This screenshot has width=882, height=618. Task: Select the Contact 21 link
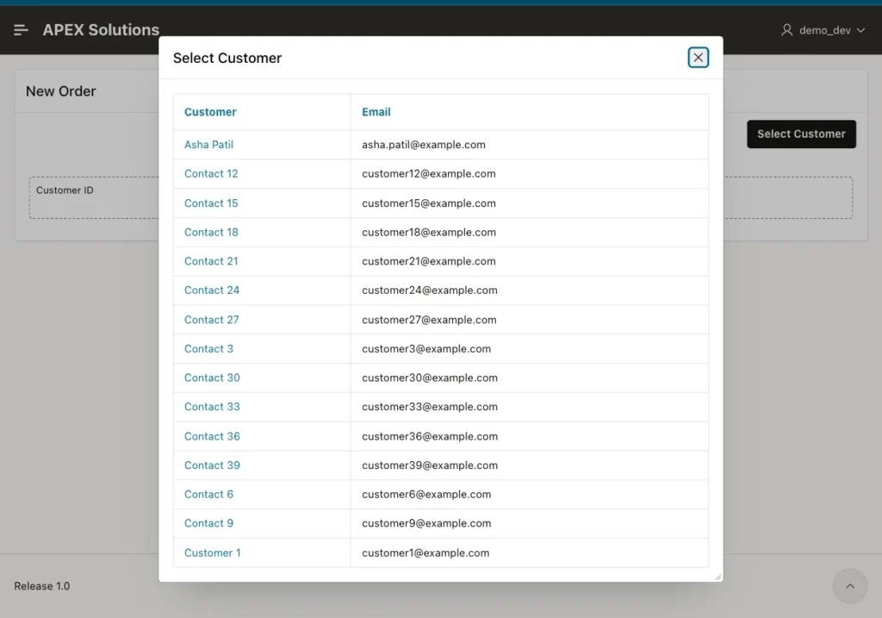(211, 261)
